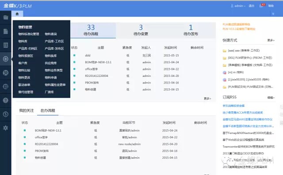Click the 退出 logout link
The width and height of the screenshot is (283, 175).
tap(252, 6)
